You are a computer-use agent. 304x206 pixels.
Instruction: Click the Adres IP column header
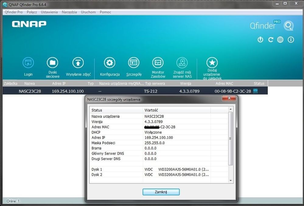[58, 83]
